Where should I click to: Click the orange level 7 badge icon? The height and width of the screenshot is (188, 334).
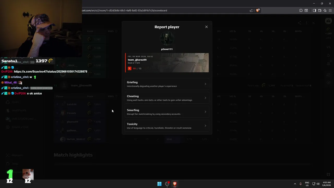(51, 61)
